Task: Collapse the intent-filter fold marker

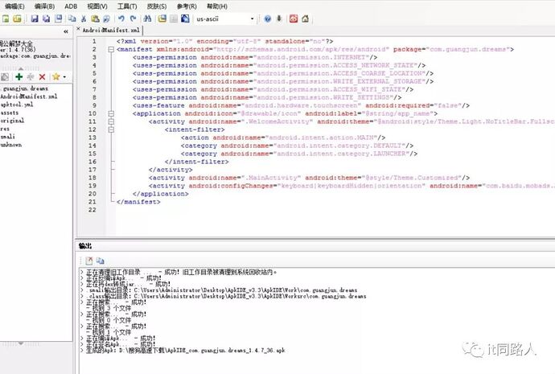Action: coord(110,129)
